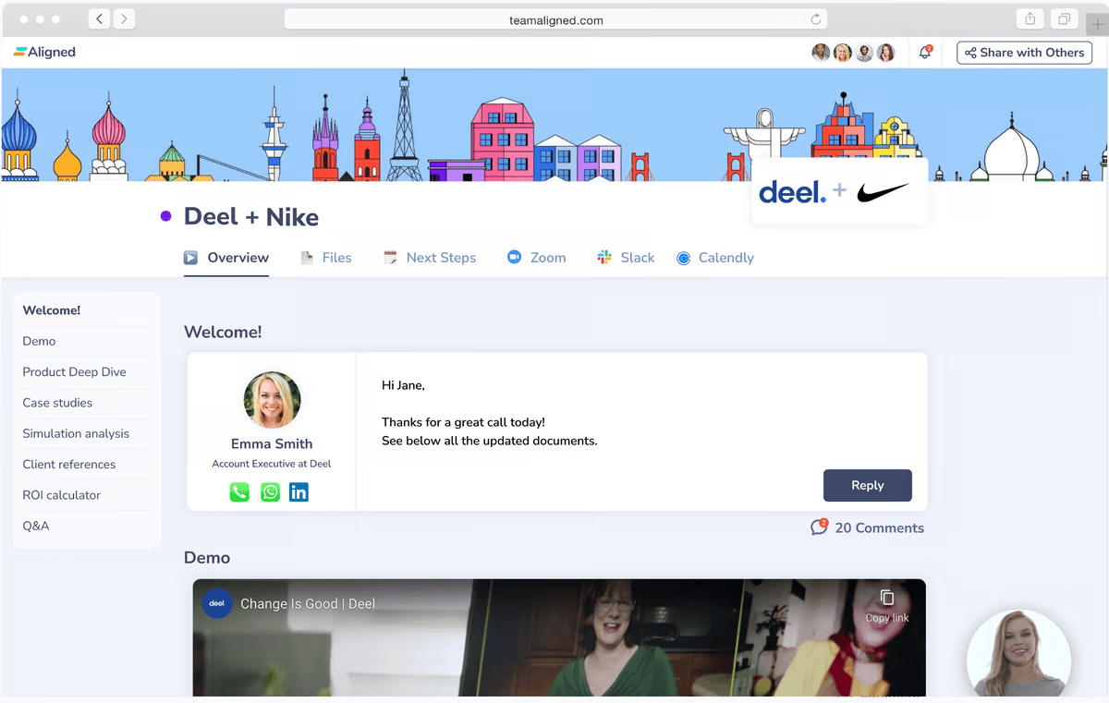Viewport: 1109px width, 703px height.
Task: Switch to the Calendly tab
Action: coord(714,258)
